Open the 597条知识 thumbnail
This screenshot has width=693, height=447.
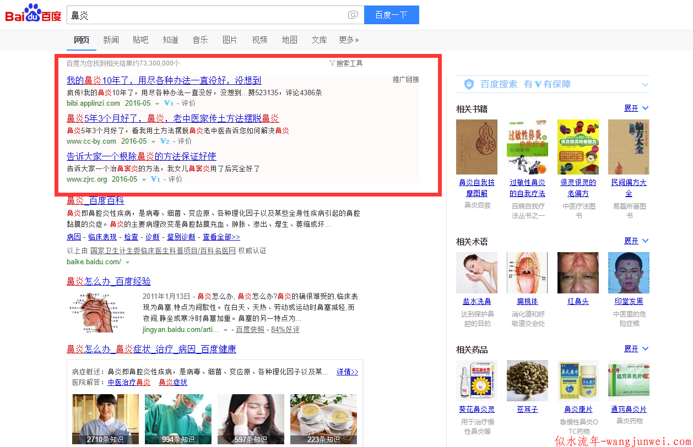[x=251, y=419]
